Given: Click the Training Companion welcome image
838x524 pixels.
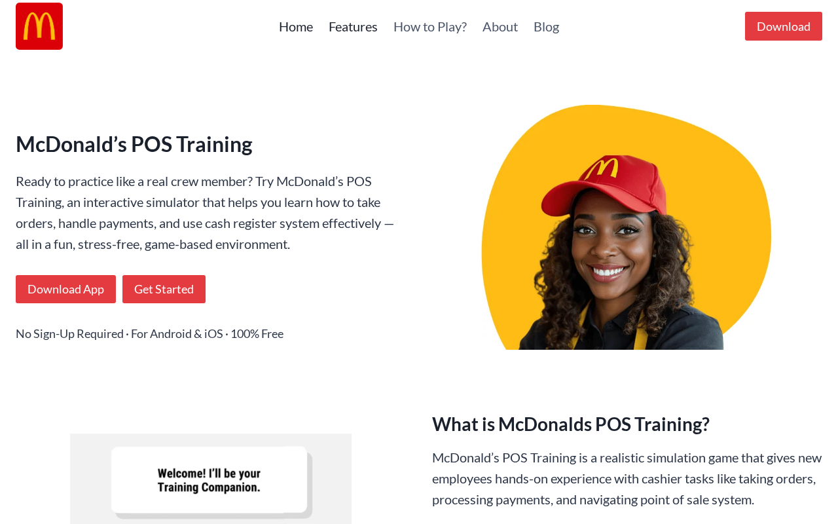Looking at the screenshot, I should (x=211, y=479).
